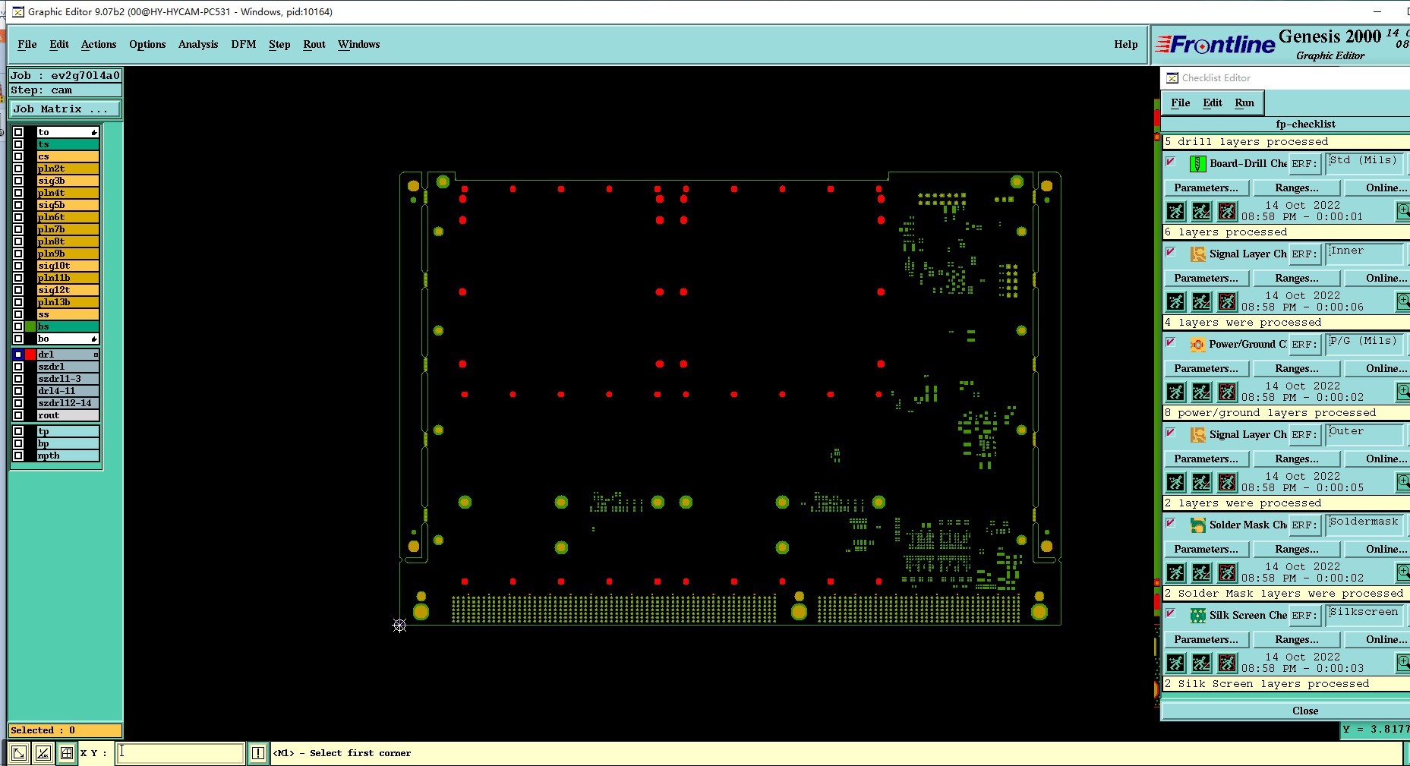Click the grid snap icon beside X Y
This screenshot has height=766, width=1410.
point(67,753)
